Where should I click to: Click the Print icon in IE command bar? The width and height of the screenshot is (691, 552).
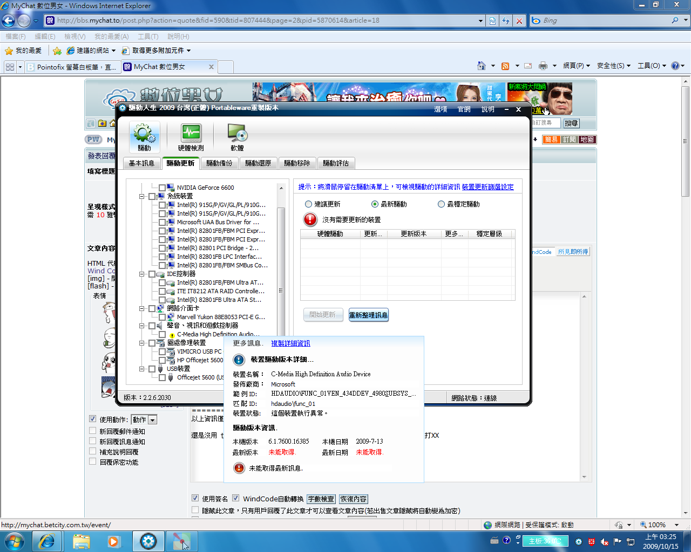pos(543,66)
